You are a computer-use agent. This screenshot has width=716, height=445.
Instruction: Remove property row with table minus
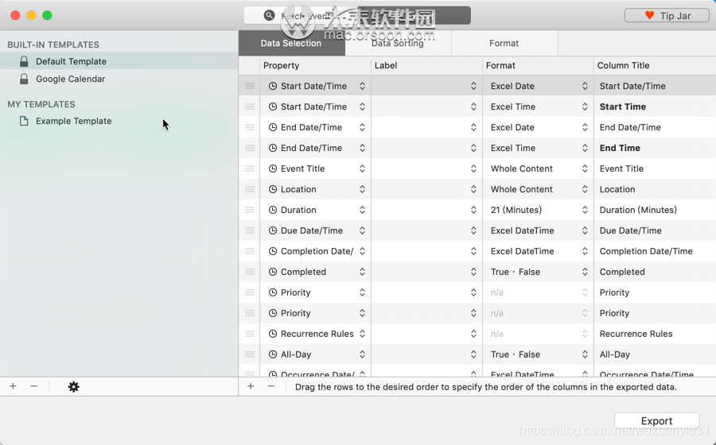(271, 386)
